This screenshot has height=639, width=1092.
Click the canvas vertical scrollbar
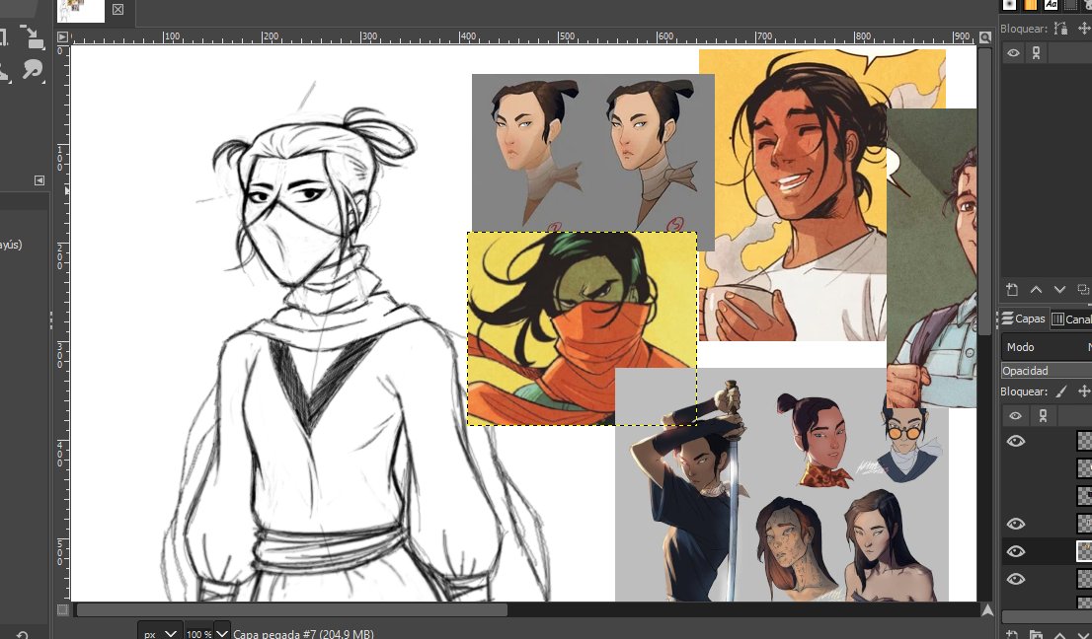[x=984, y=191]
